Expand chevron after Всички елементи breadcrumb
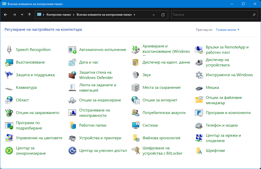Screen dimensions: 261x169 pyautogui.click(x=134, y=15)
